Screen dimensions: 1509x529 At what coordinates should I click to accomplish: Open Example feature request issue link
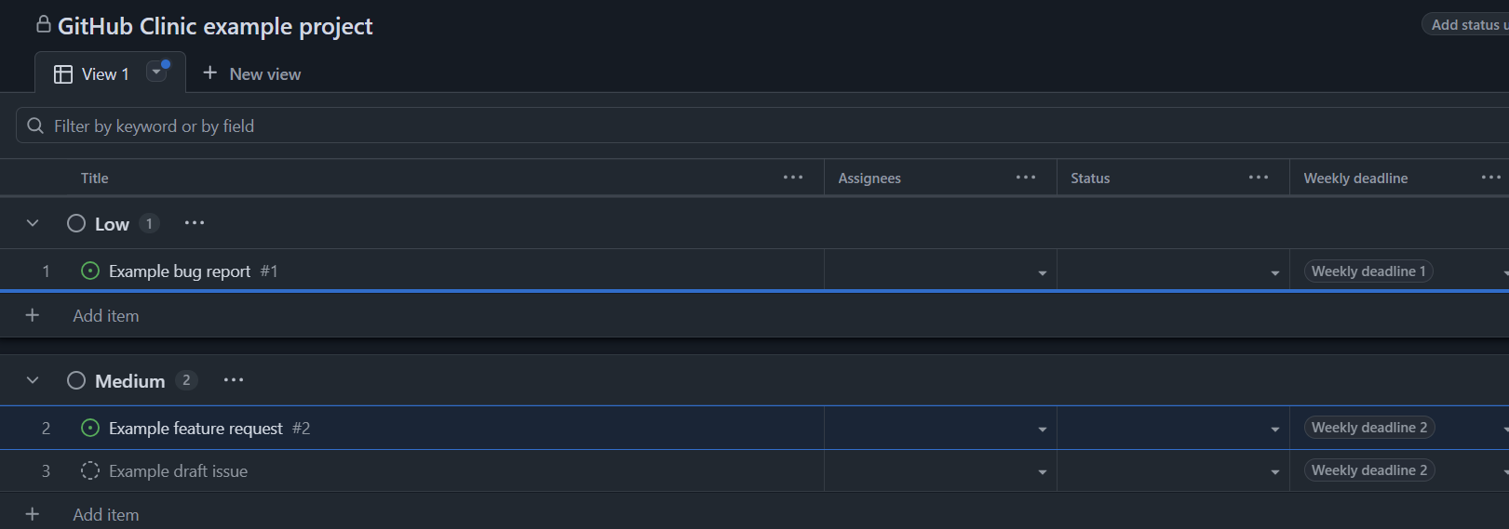click(x=195, y=428)
